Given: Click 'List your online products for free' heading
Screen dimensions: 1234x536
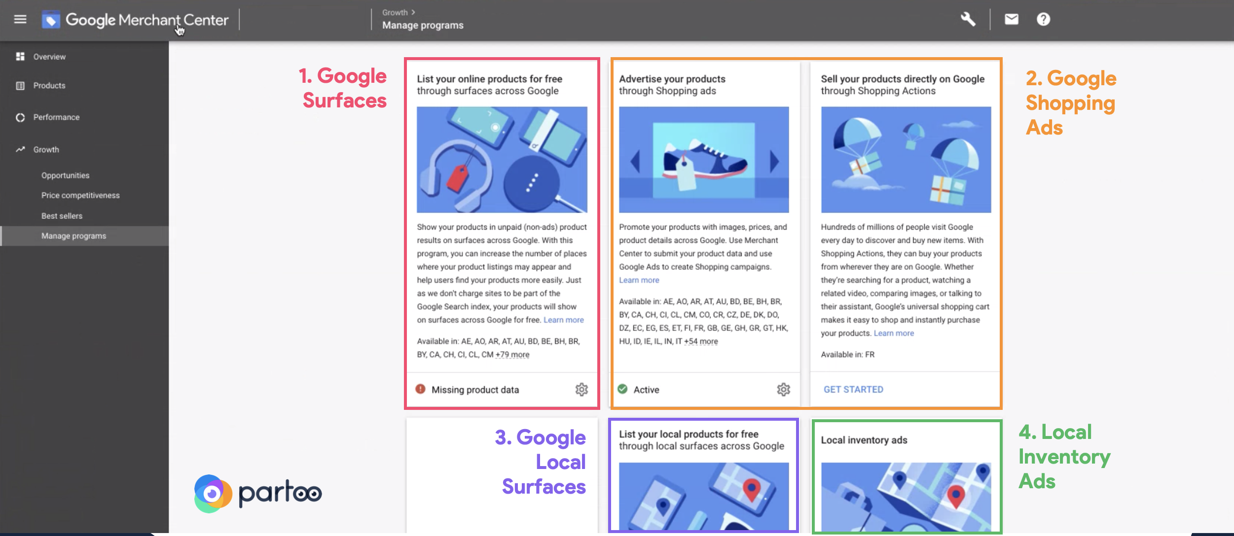Looking at the screenshot, I should 489,79.
